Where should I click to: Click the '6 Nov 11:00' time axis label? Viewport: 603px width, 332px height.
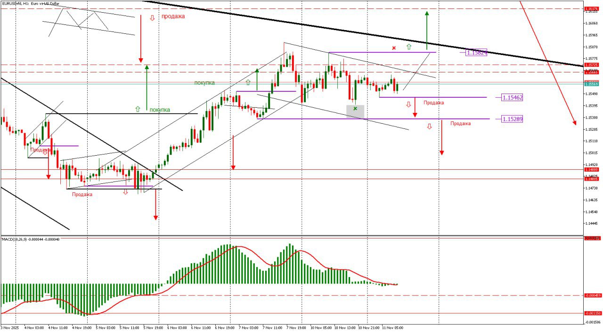(x=201, y=328)
